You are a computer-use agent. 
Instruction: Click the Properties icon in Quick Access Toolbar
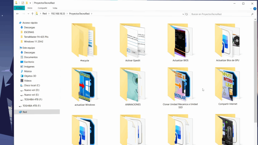pos(22,3)
